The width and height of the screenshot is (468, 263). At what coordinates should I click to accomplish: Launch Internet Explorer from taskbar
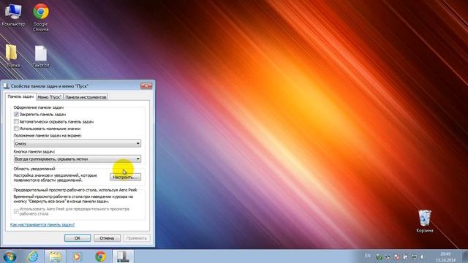coord(32,256)
